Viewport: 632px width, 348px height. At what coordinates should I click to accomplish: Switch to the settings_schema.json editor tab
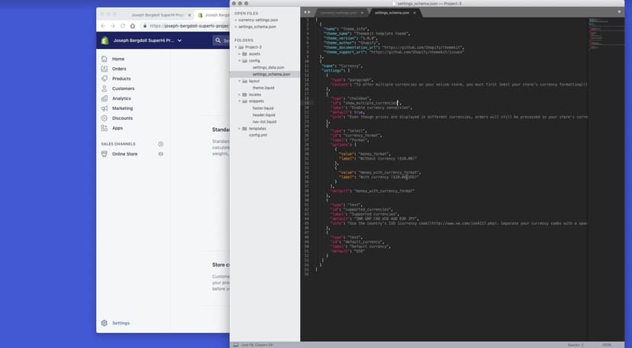pos(389,12)
